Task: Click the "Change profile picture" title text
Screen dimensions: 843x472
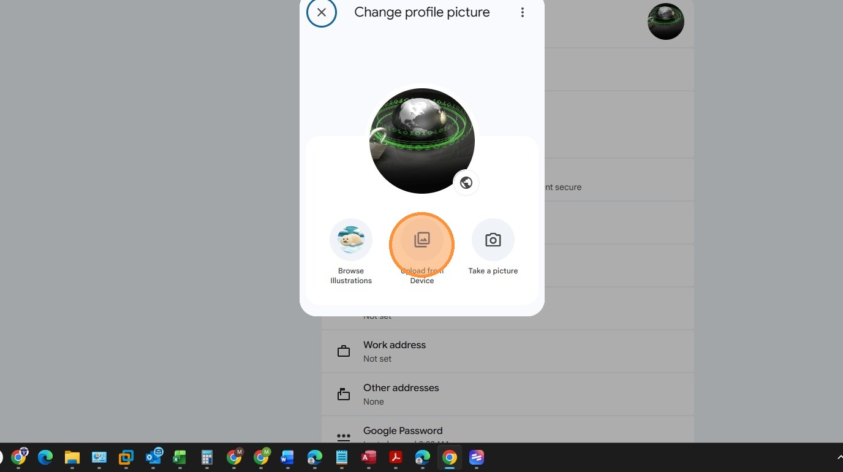Action: tap(422, 12)
